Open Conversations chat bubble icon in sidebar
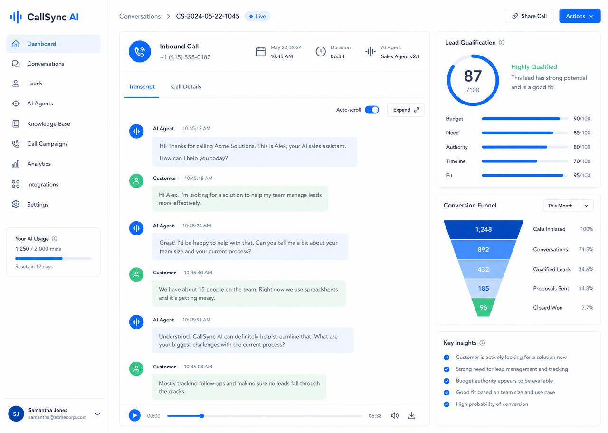 16,64
